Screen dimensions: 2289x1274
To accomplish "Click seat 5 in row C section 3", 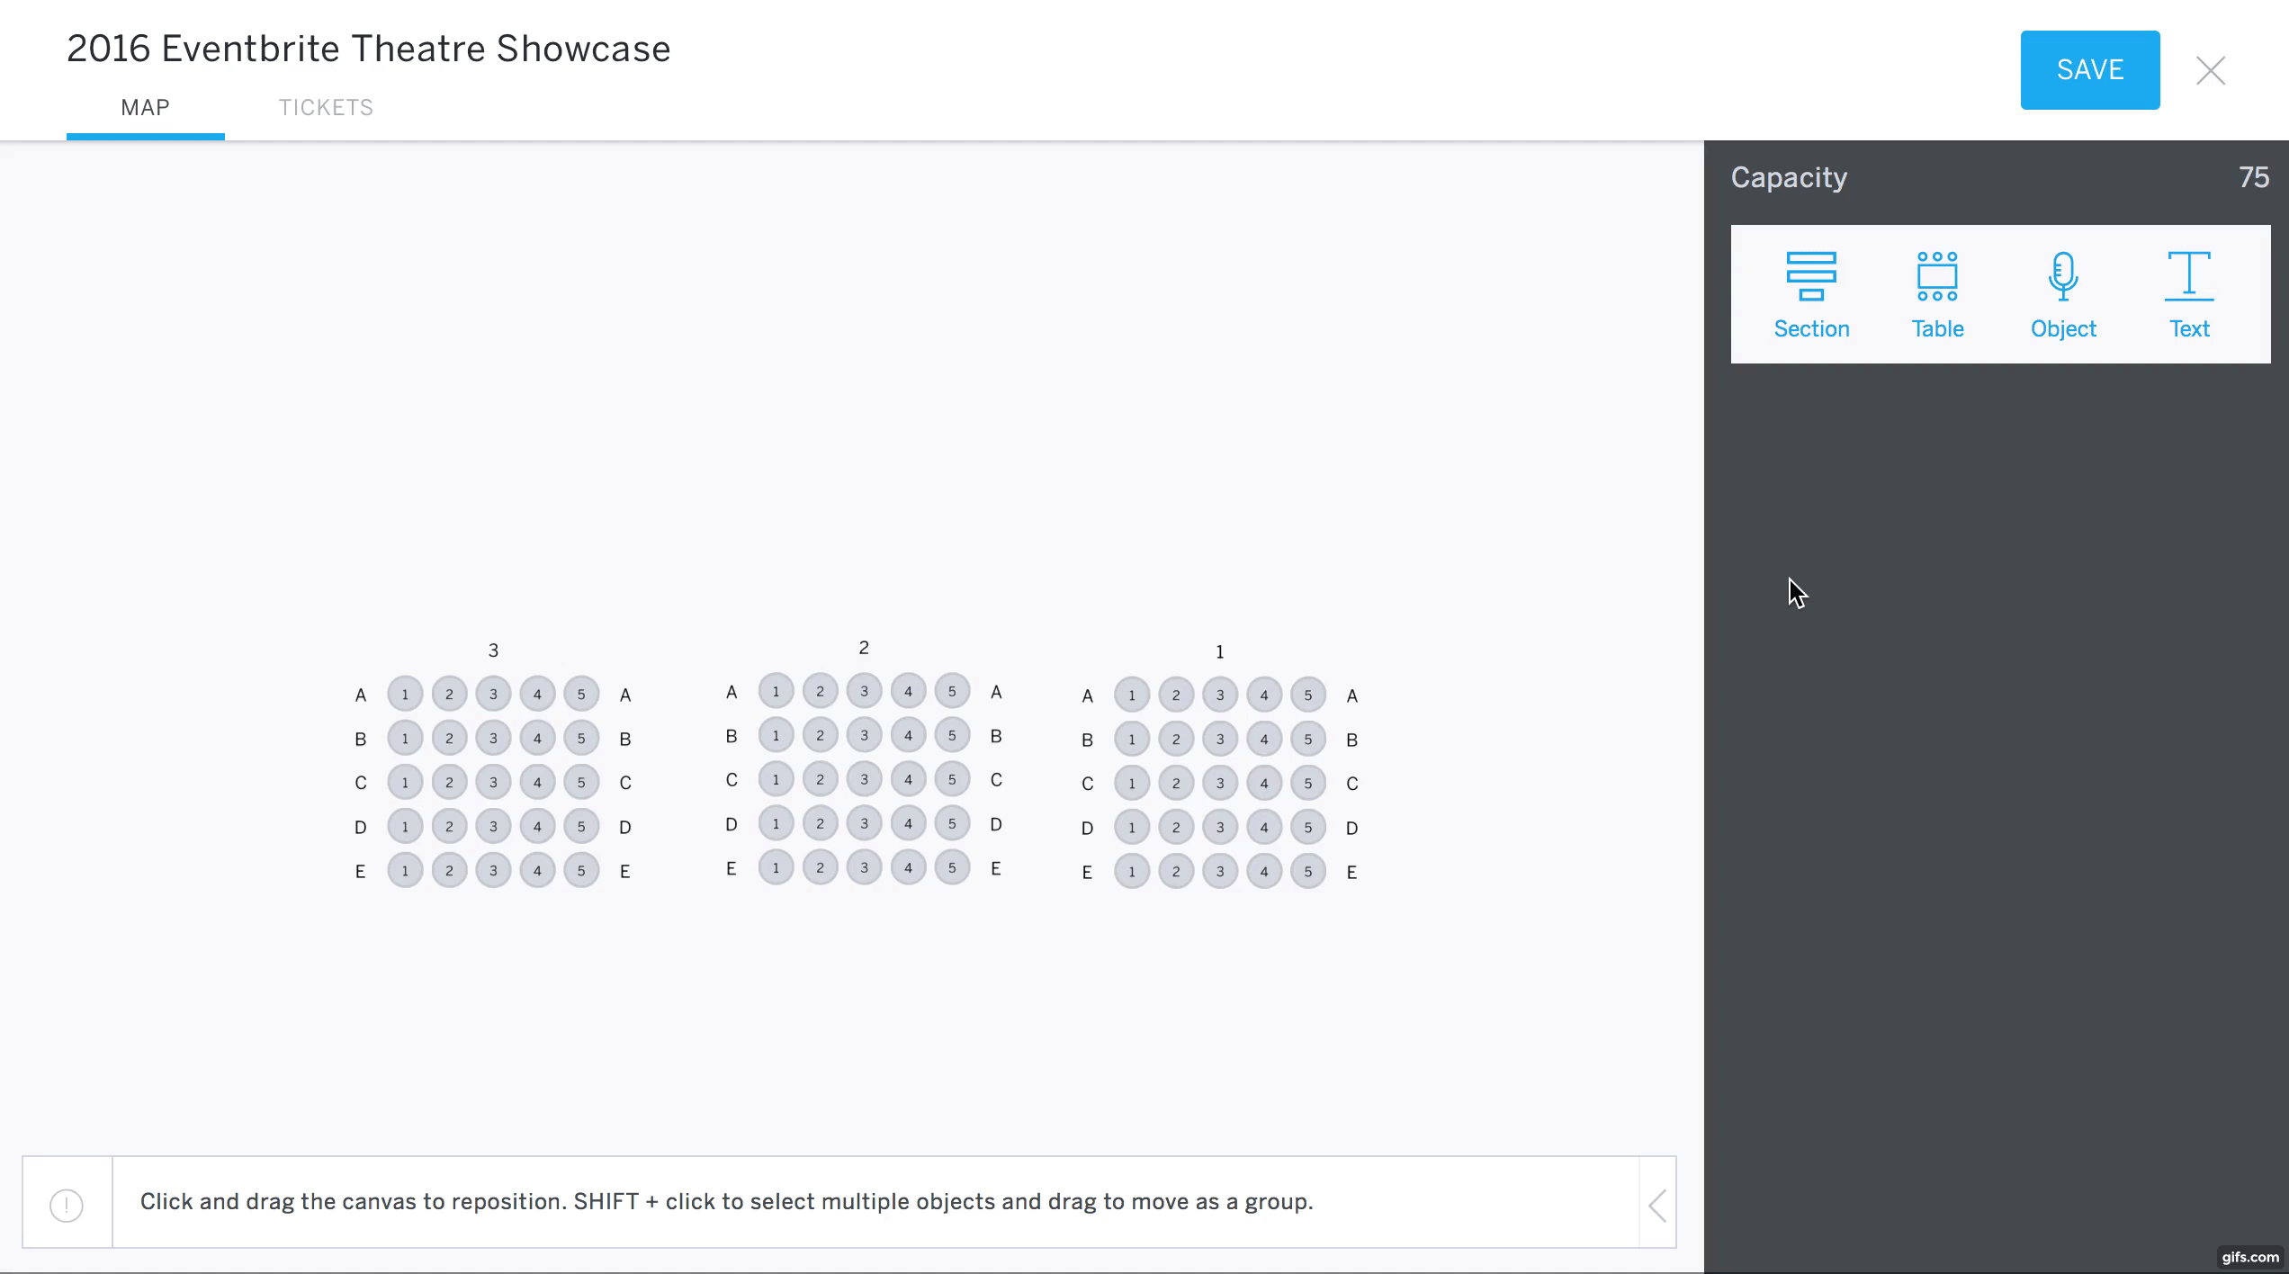I will [x=582, y=781].
